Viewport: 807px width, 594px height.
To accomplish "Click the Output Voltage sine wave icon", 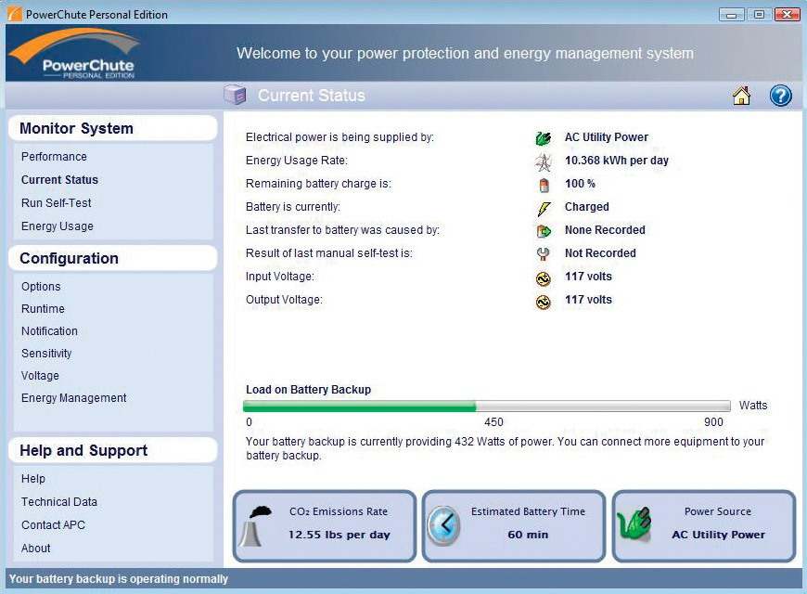I will tap(543, 302).
